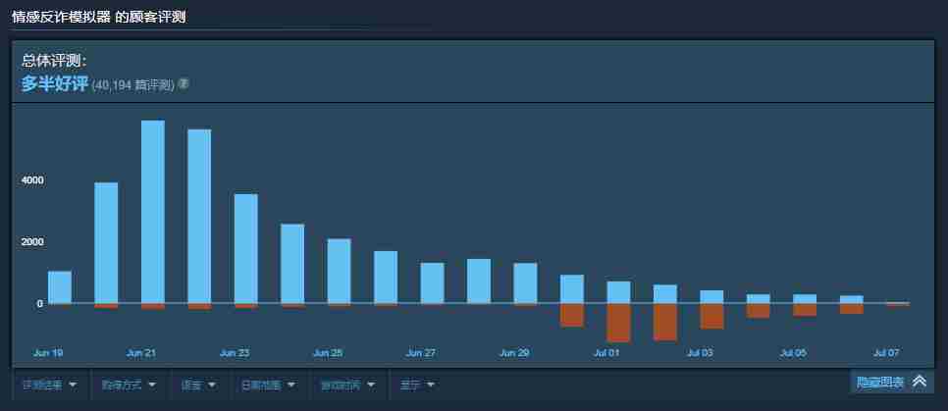Screen dimensions: 948x411
Task: Click the largest orange negative bar on Jul 01
Action: [618, 323]
